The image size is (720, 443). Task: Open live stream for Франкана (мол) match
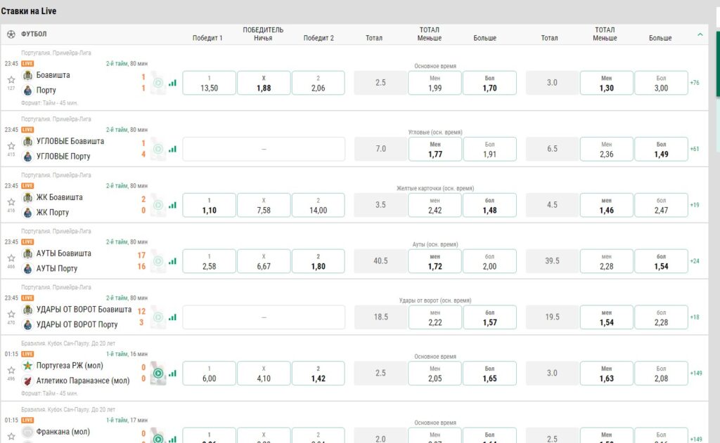pyautogui.click(x=158, y=438)
